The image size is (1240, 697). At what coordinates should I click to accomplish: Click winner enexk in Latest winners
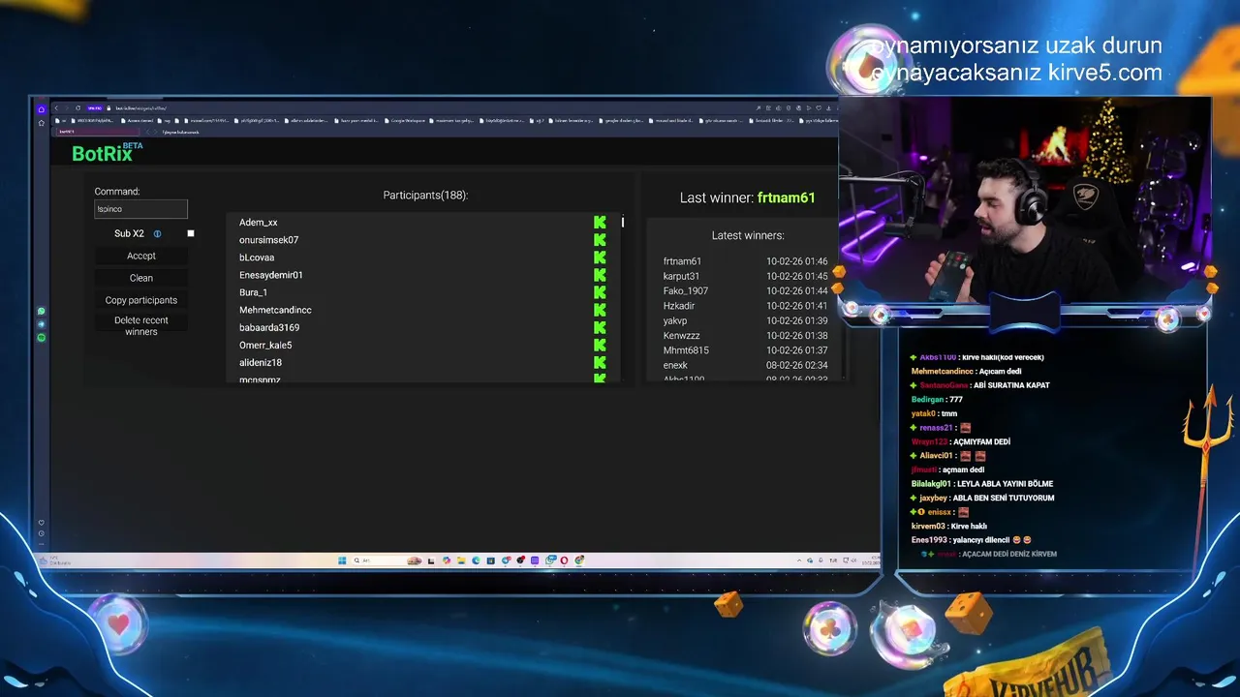coord(675,365)
